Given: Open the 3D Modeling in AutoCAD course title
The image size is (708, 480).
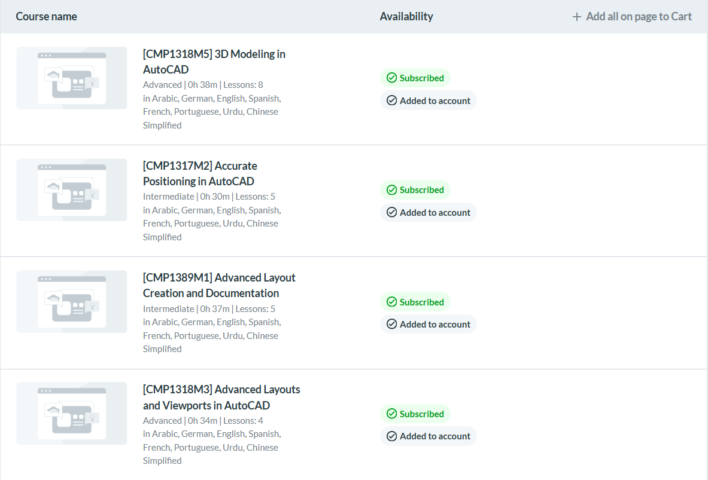Looking at the screenshot, I should pyautogui.click(x=214, y=62).
